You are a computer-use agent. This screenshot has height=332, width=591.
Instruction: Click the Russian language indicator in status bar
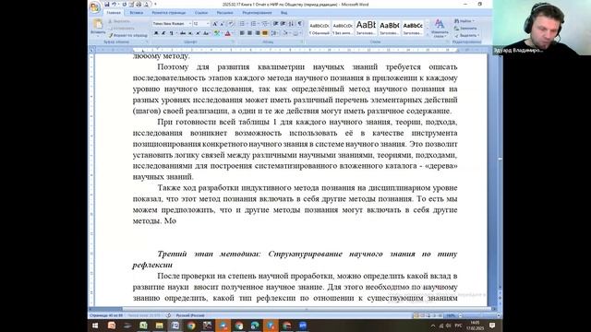tap(190, 315)
